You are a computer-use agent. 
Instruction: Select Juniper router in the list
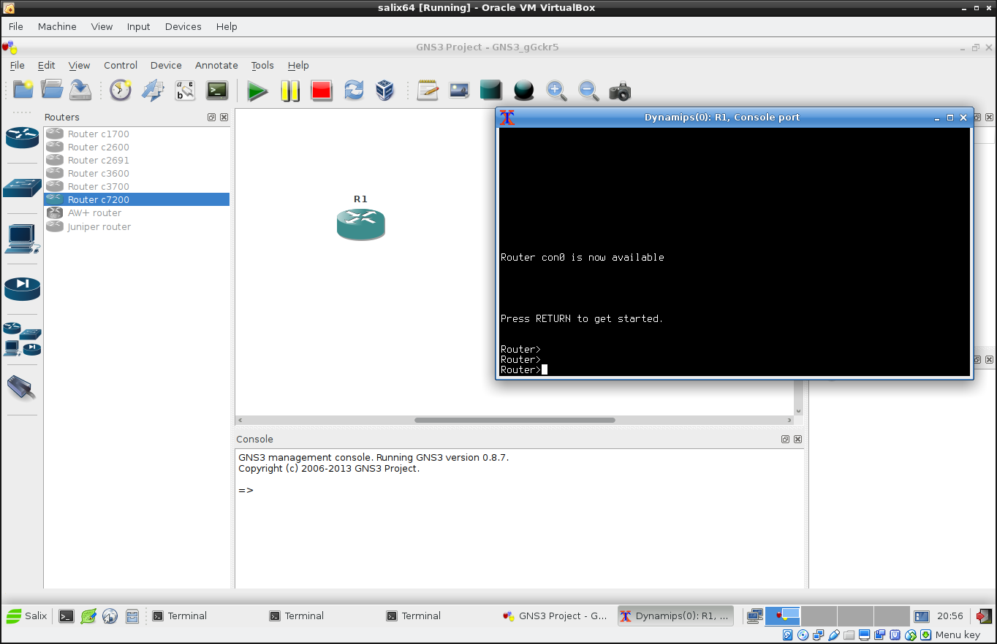point(137,226)
